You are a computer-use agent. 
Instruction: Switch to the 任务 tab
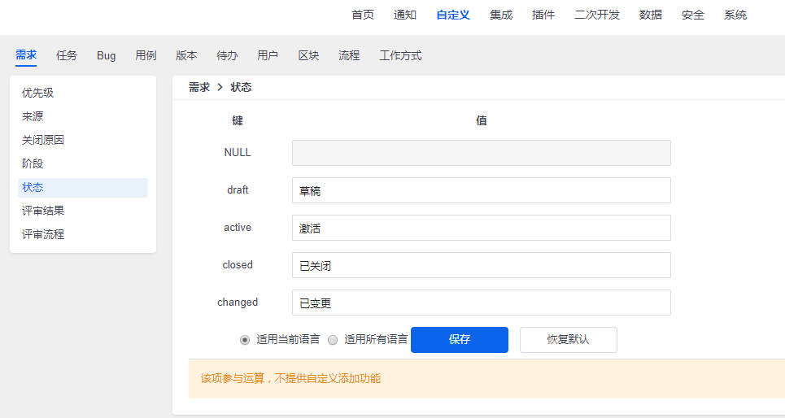point(67,55)
